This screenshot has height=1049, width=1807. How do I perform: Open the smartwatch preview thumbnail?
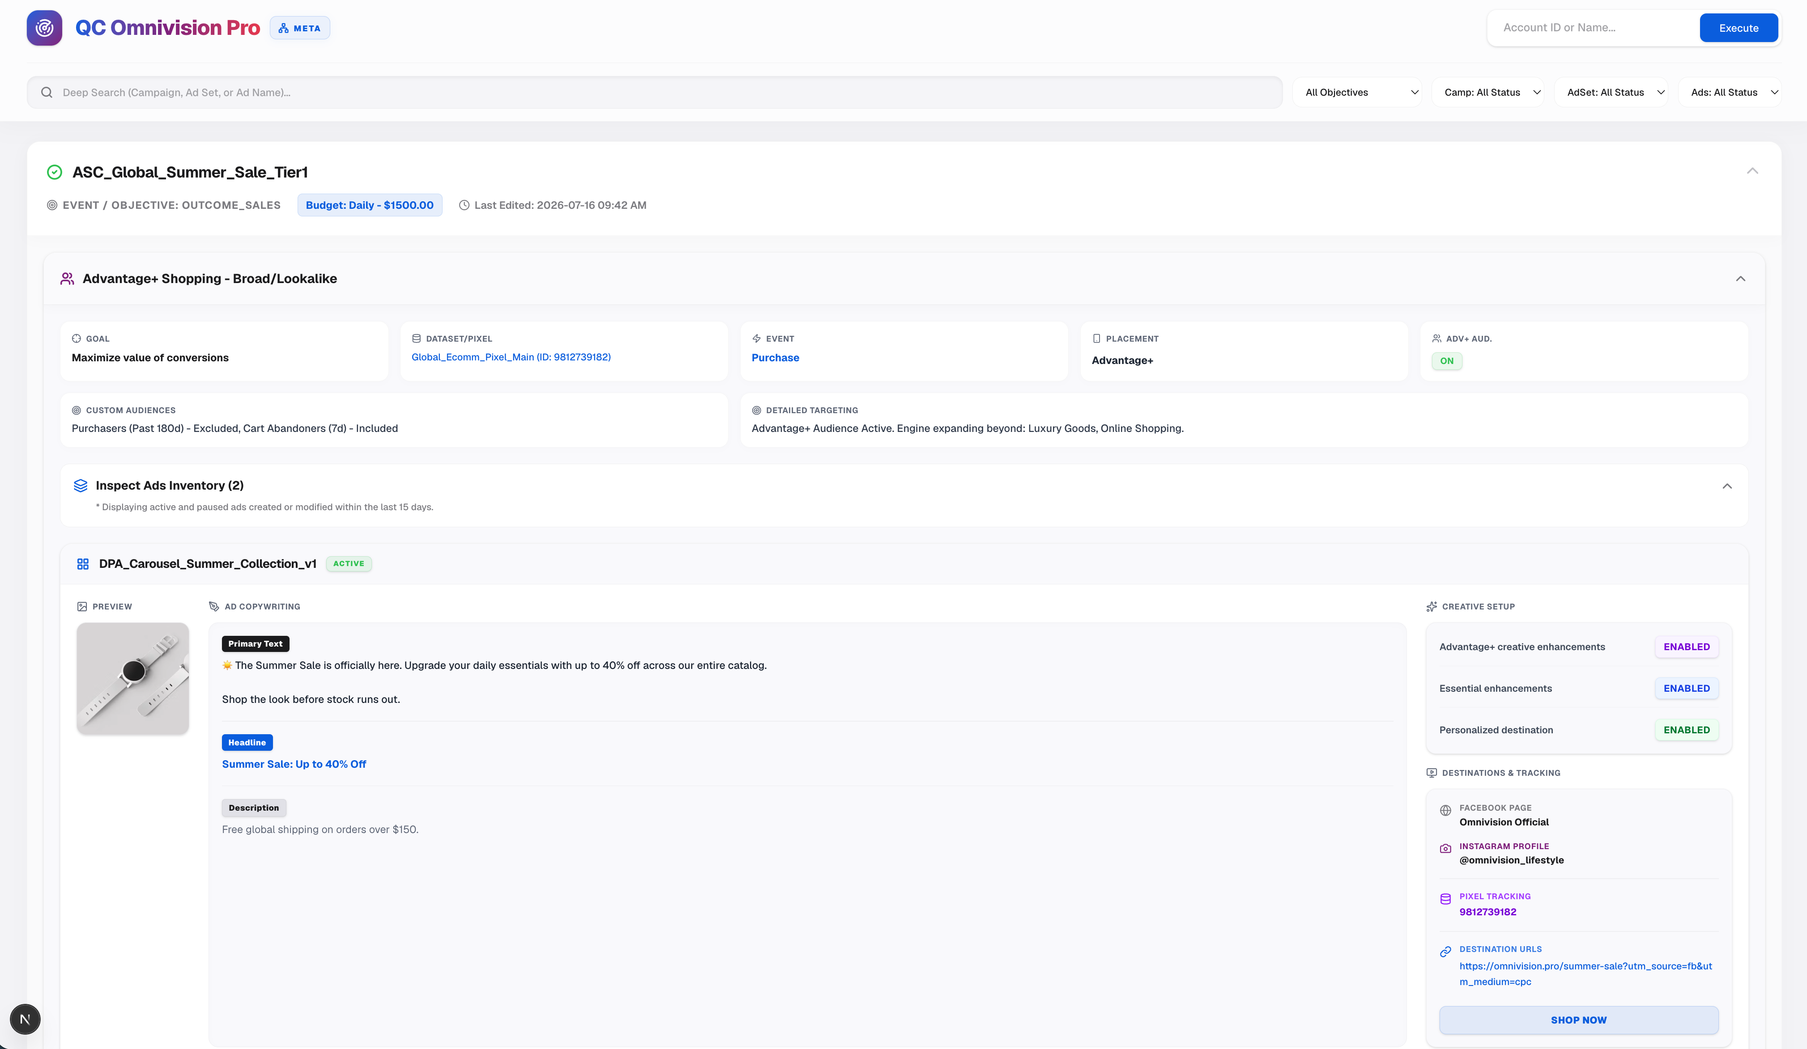point(132,678)
